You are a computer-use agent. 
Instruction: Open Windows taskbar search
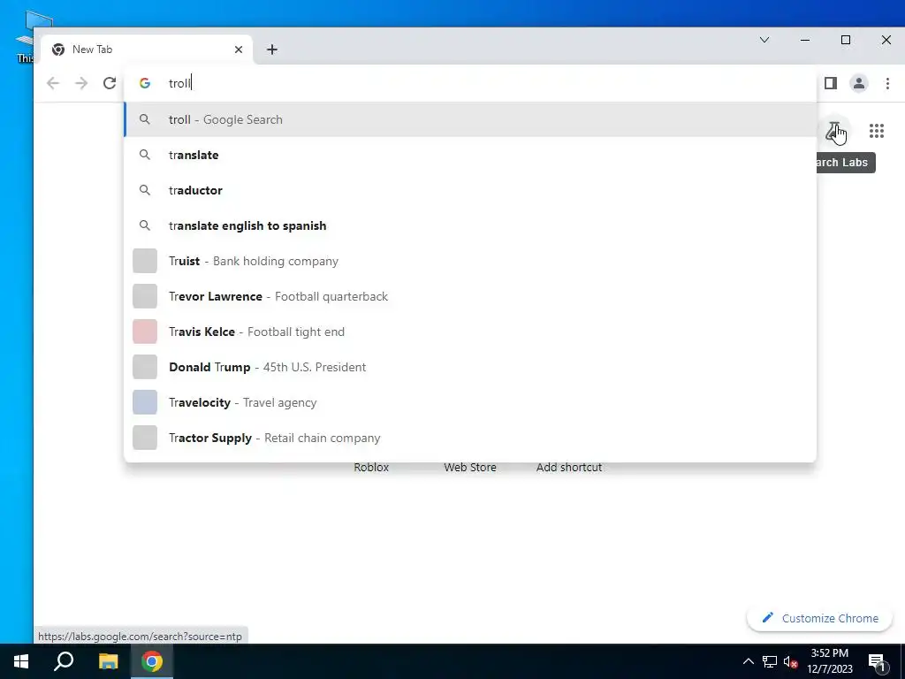coord(64,661)
